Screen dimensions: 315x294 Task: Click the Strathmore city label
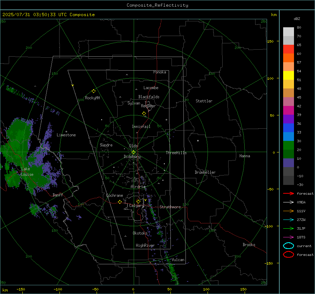pos(170,207)
